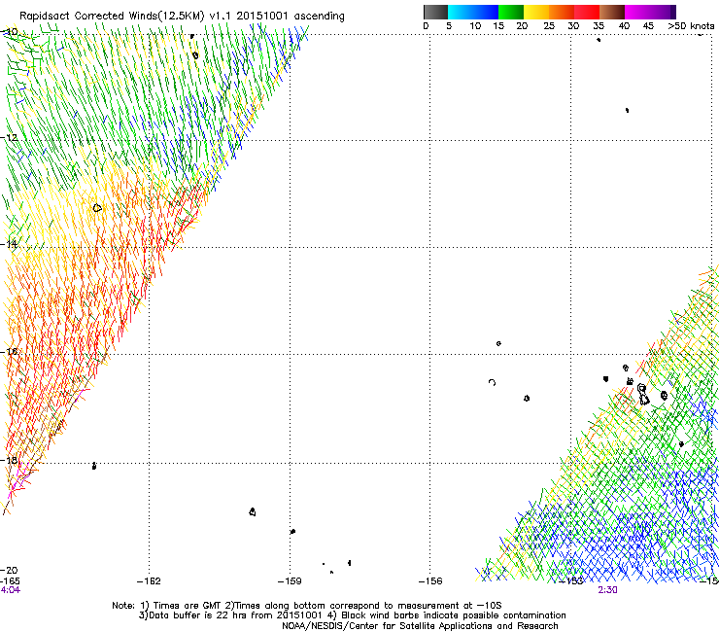Screen dimensions: 719x632
Task: Select the '-14' latitude axis label
Action: click(9, 244)
